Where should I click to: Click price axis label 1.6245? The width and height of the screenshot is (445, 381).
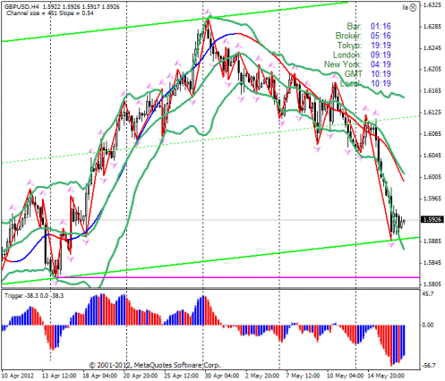(432, 48)
